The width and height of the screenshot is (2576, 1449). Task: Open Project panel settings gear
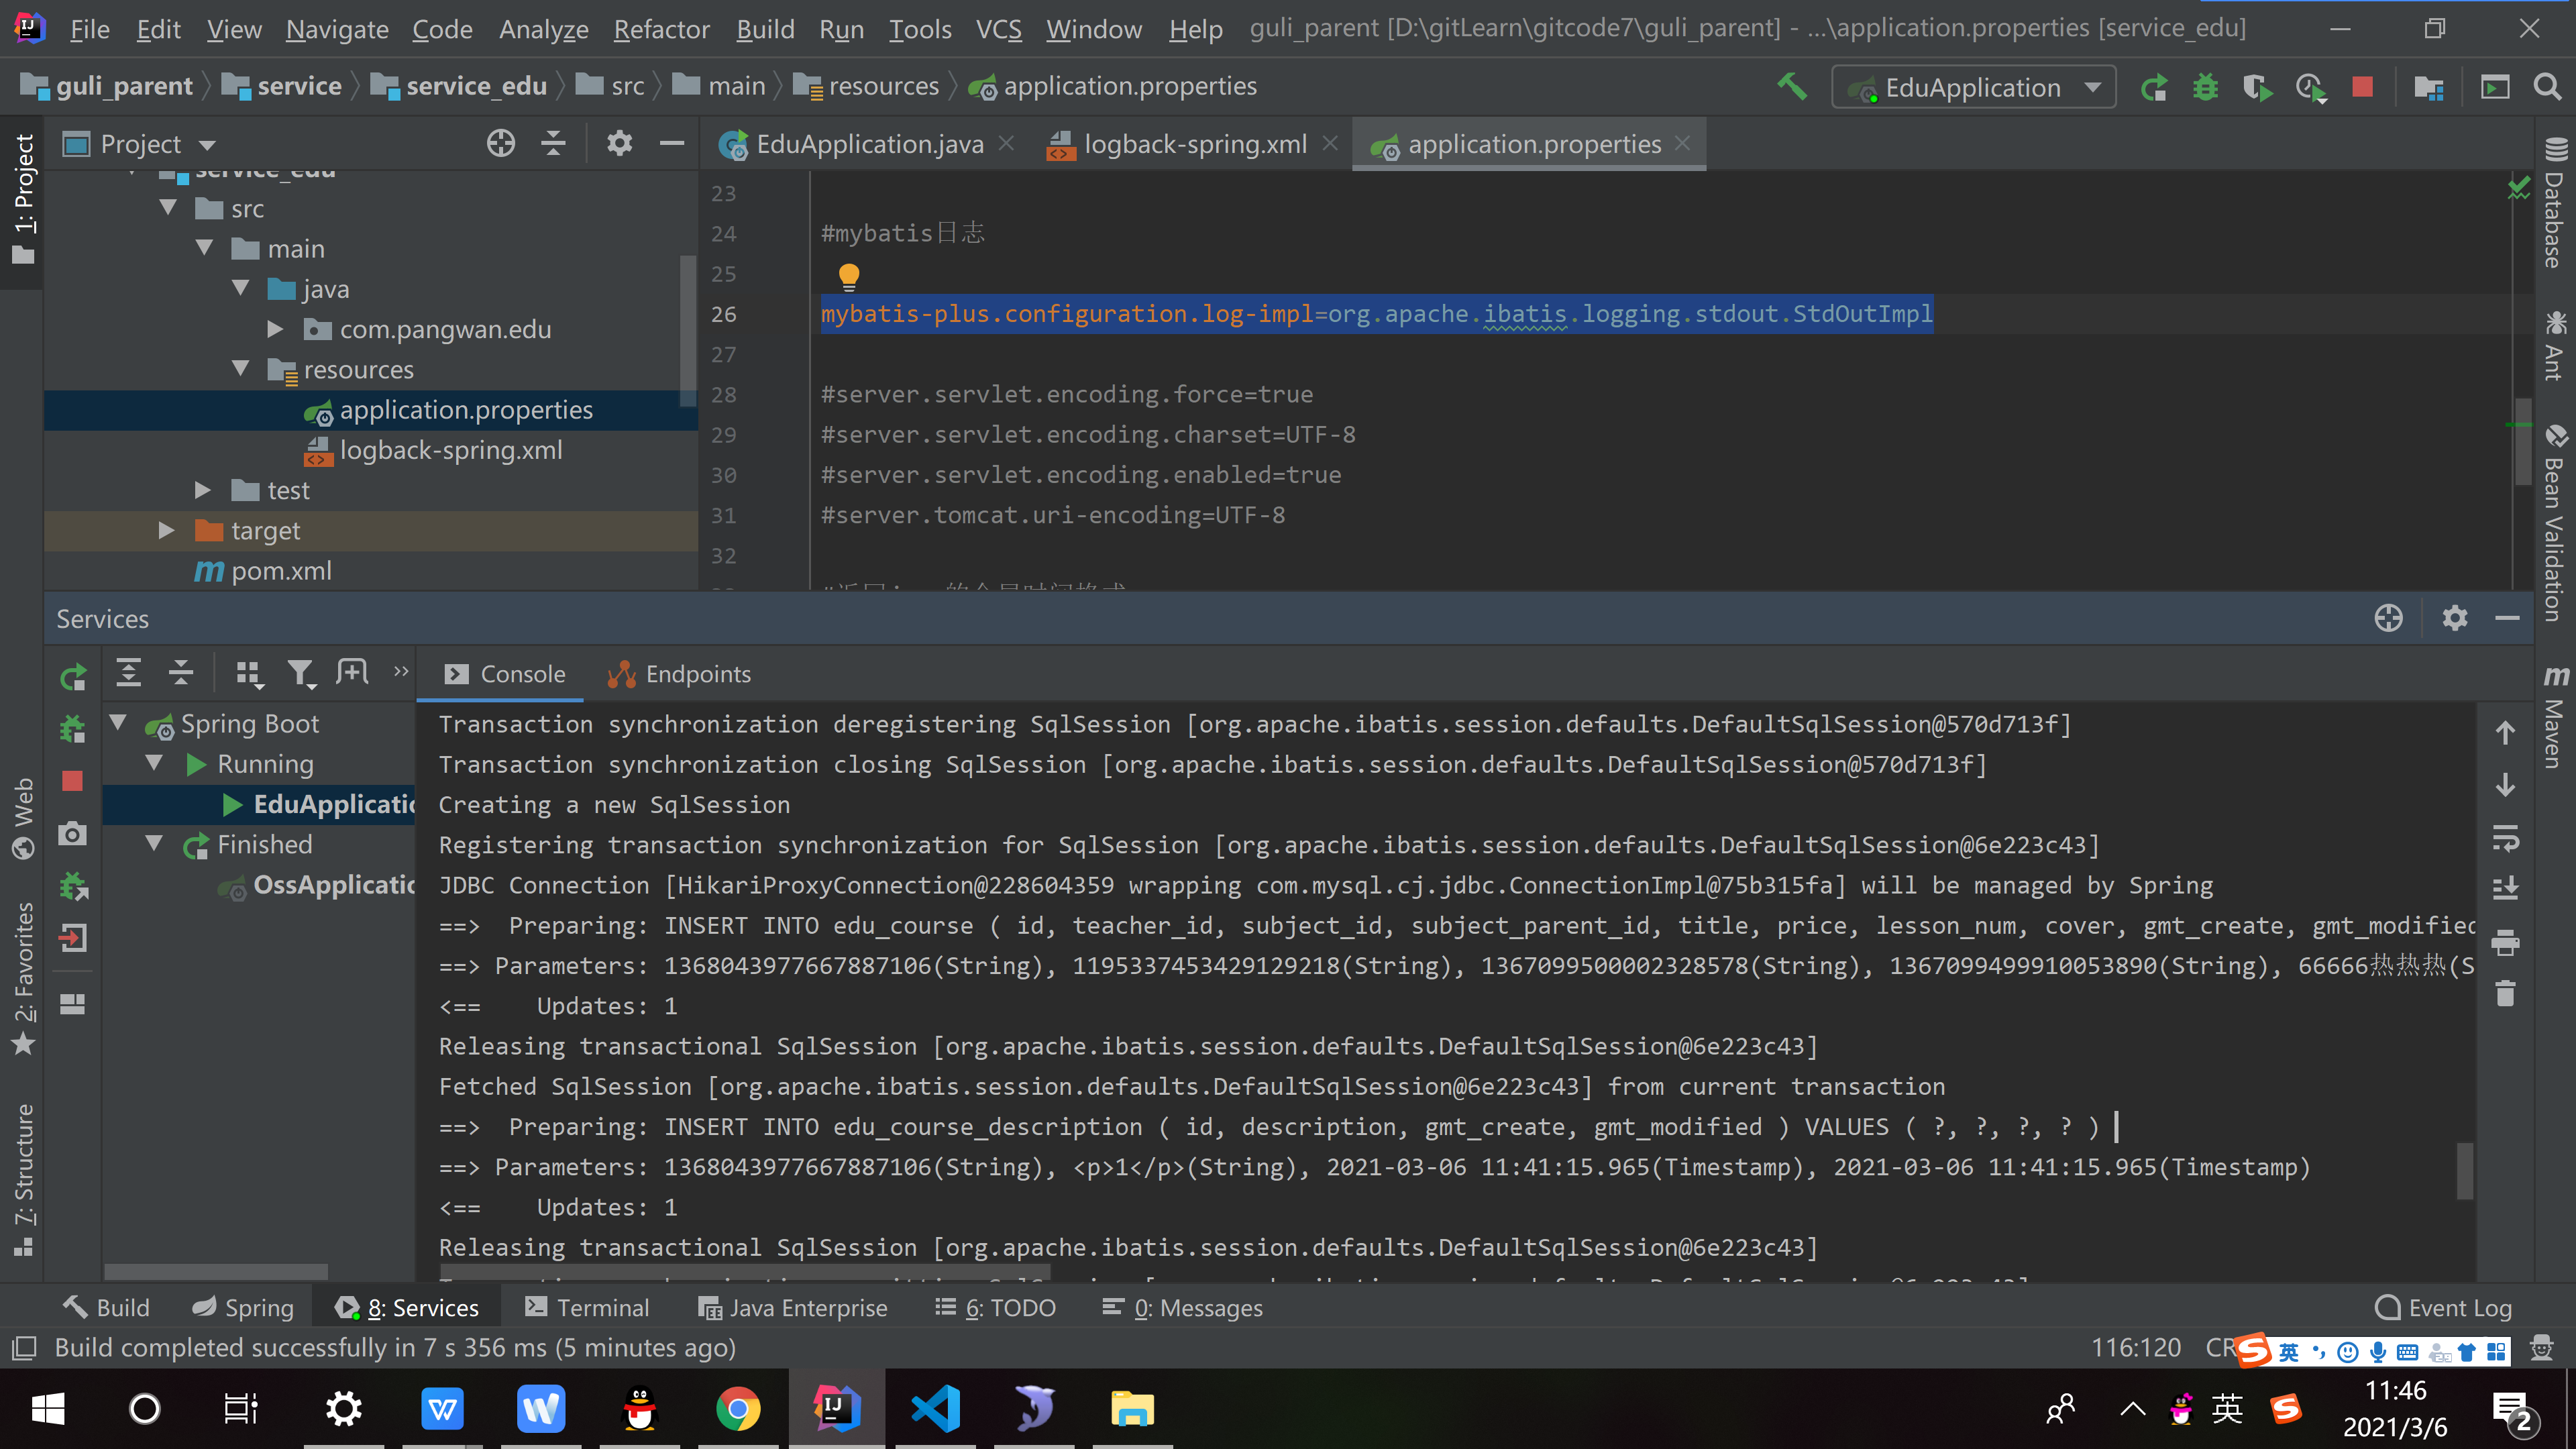[619, 144]
